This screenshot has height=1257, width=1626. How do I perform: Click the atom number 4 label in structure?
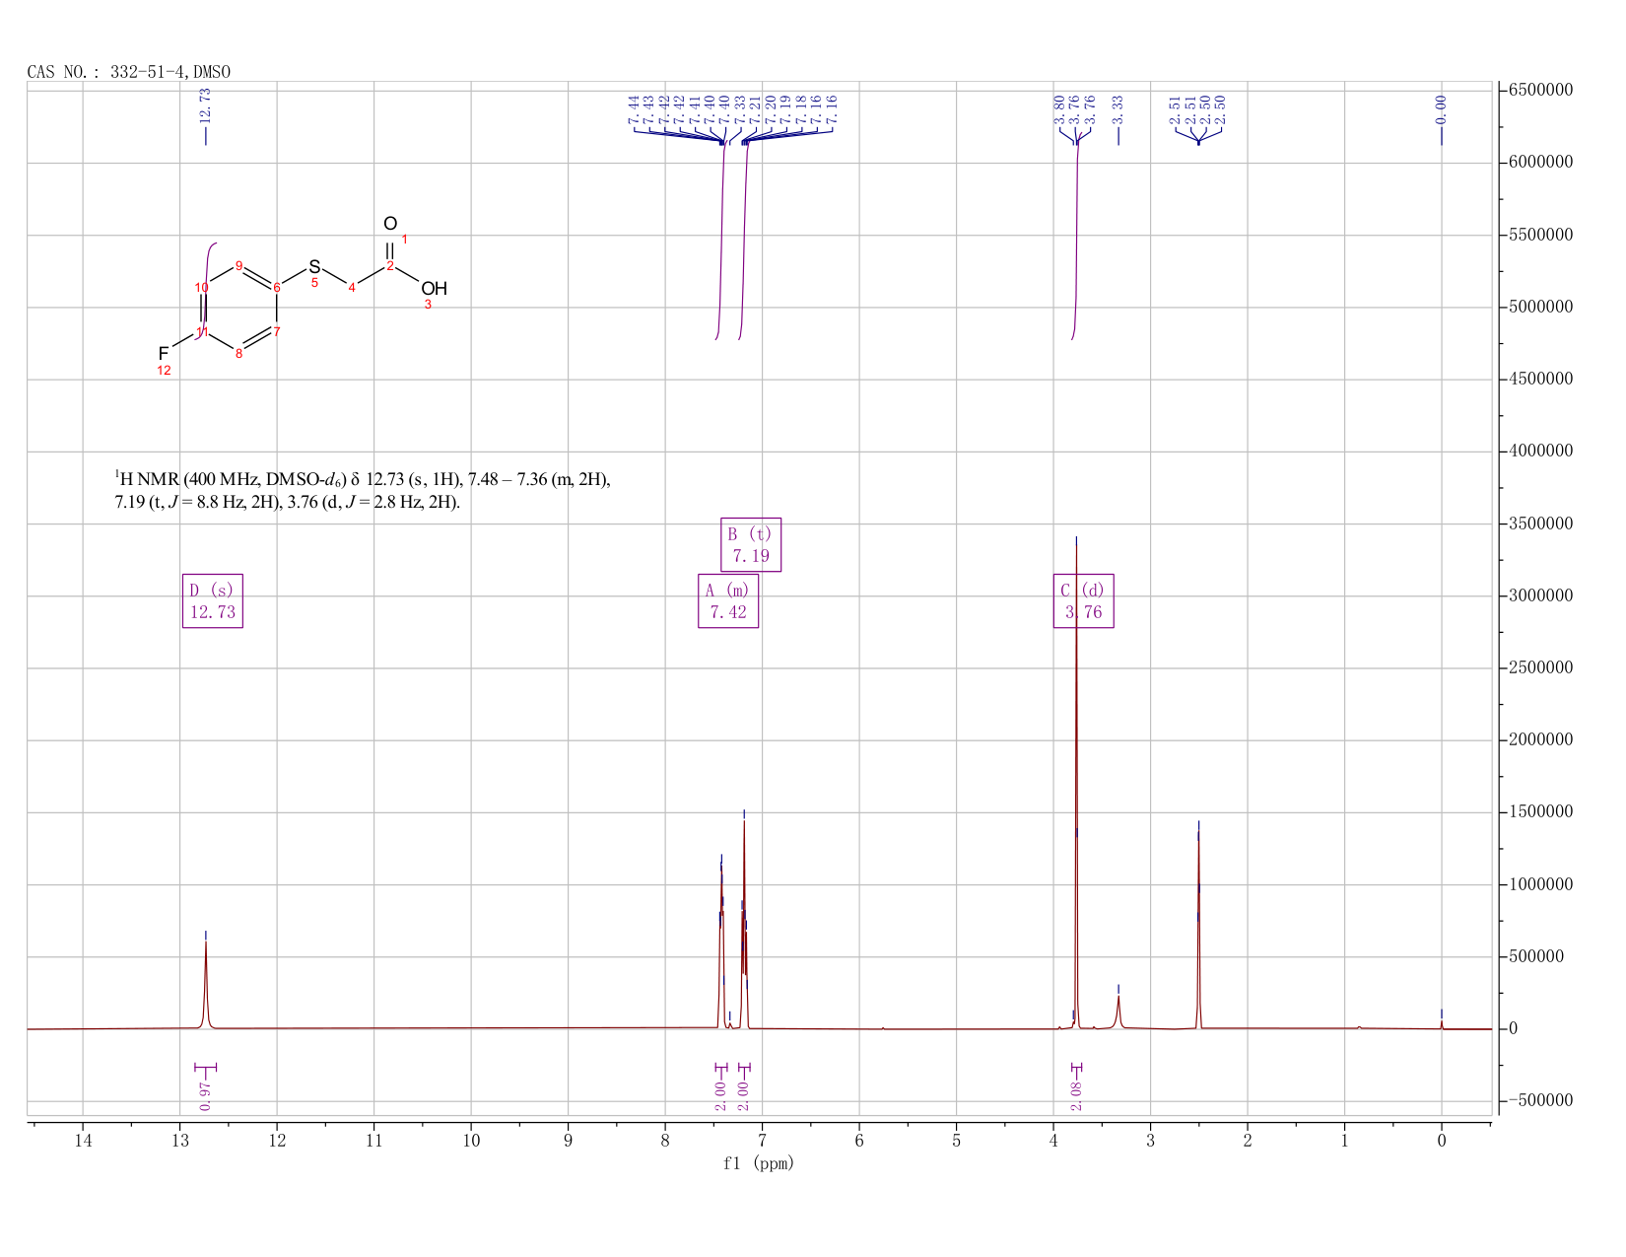pyautogui.click(x=352, y=287)
